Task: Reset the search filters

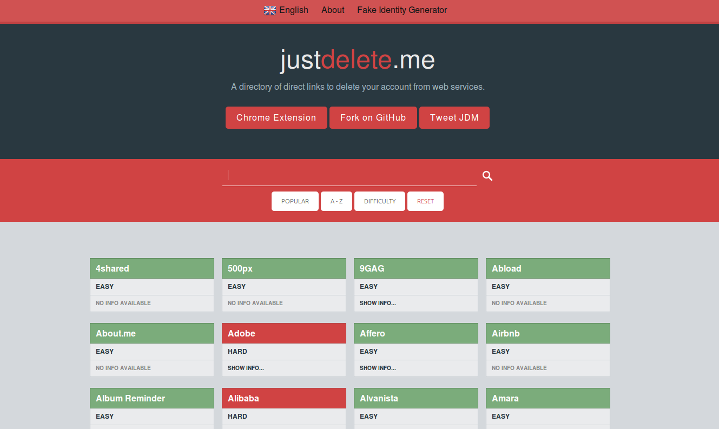Action: point(425,201)
